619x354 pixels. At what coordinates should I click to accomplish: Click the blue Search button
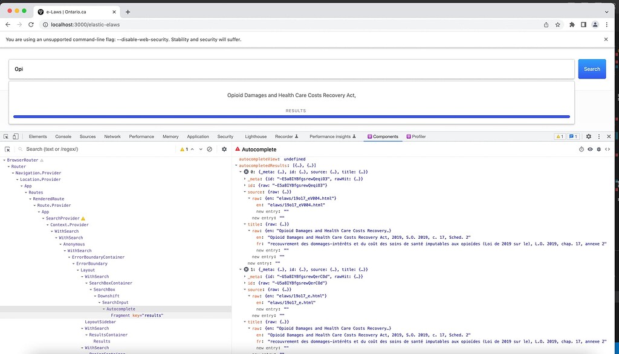click(x=592, y=69)
